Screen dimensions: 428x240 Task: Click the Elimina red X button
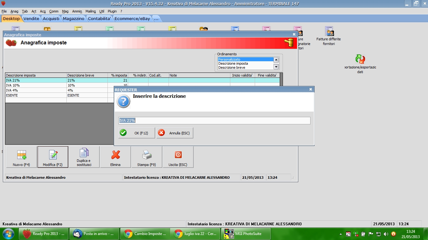(x=116, y=157)
